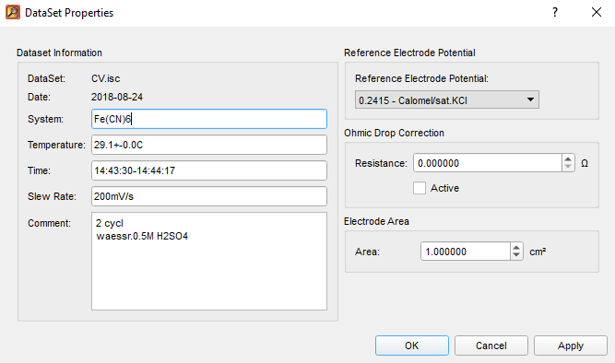Select the Time field showing 14:43:30-14:44:17
Screen dimensions: 615x363
[x=209, y=170]
